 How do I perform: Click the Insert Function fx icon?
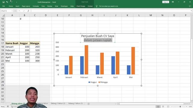pos(28,11)
